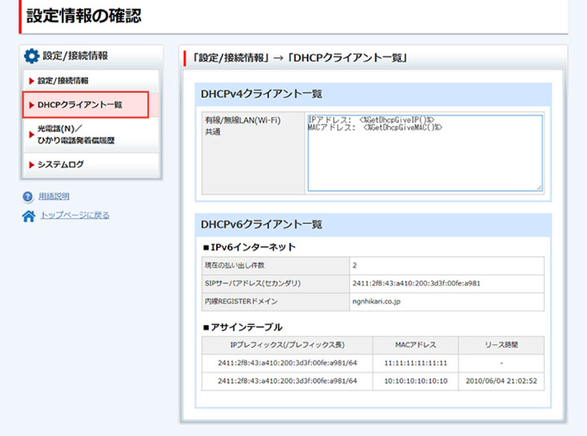Click the gear icon beside 設定/接続情報 heading
The height and width of the screenshot is (436, 587).
tap(32, 56)
